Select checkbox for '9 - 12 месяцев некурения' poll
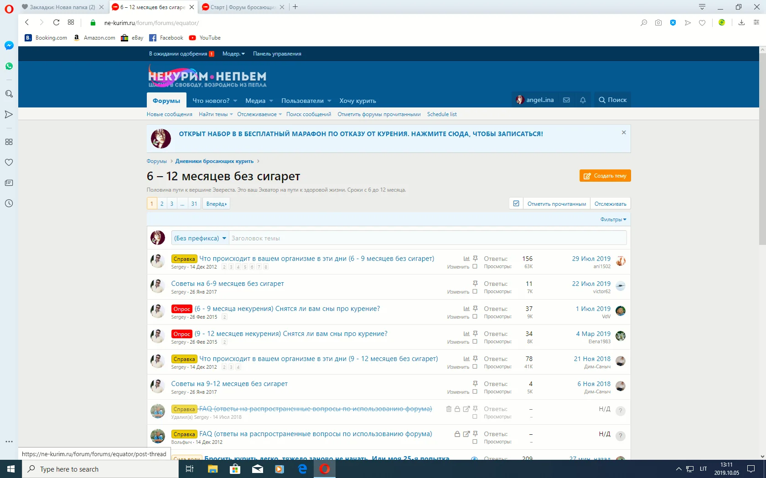Screen dimensions: 766x478 point(475,342)
